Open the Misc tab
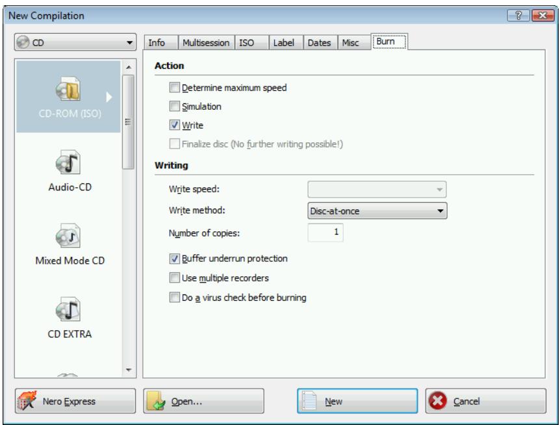 click(354, 42)
